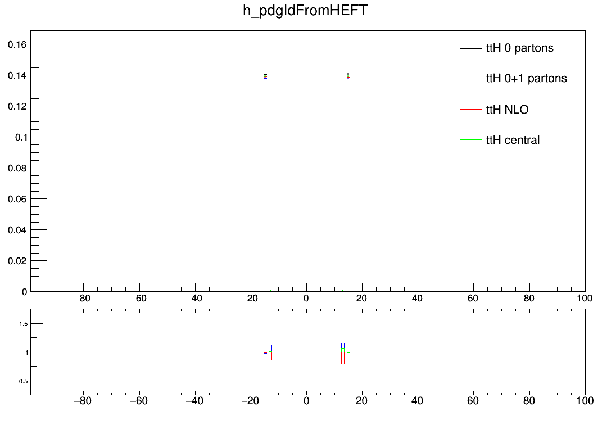Image resolution: width=616 pixels, height=434 pixels.
Task: Click the 100 x-axis label of the main plot
Action: (x=585, y=299)
